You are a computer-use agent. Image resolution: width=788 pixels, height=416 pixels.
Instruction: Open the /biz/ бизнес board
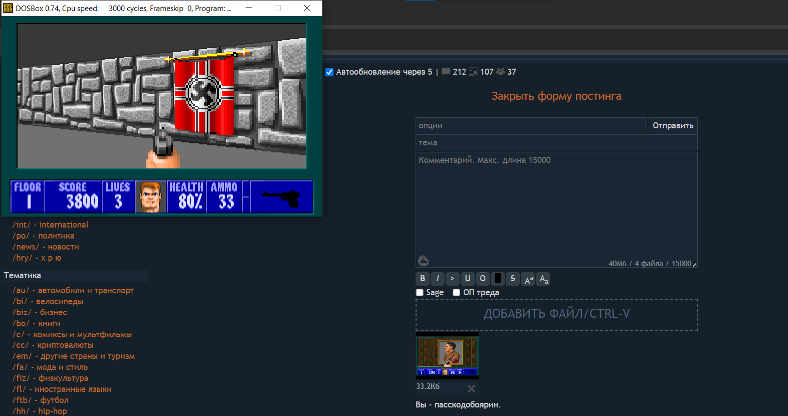pos(40,312)
